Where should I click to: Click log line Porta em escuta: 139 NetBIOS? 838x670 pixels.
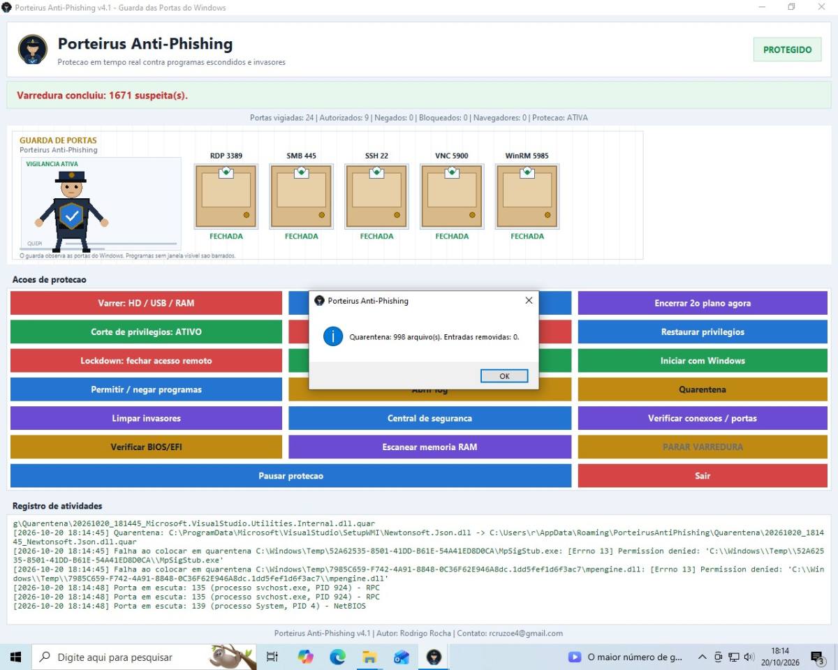(x=190, y=606)
